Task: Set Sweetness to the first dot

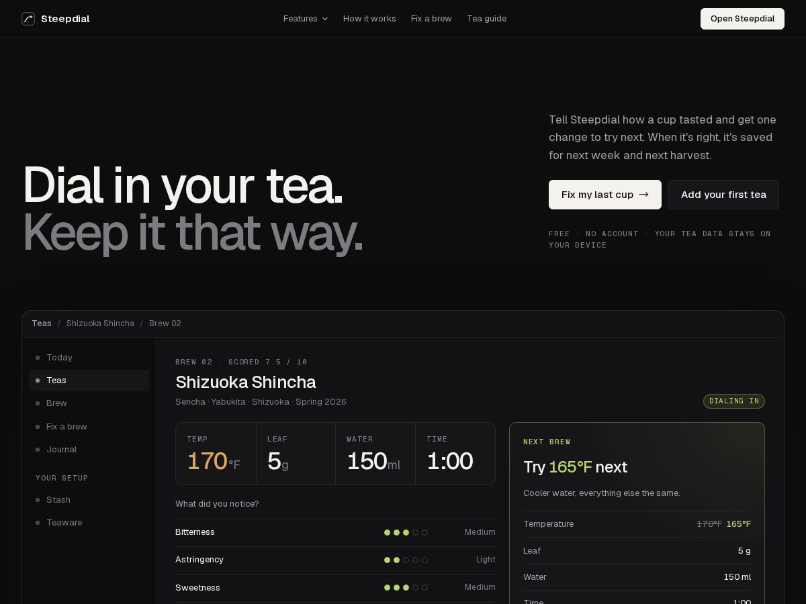Action: pyautogui.click(x=387, y=588)
